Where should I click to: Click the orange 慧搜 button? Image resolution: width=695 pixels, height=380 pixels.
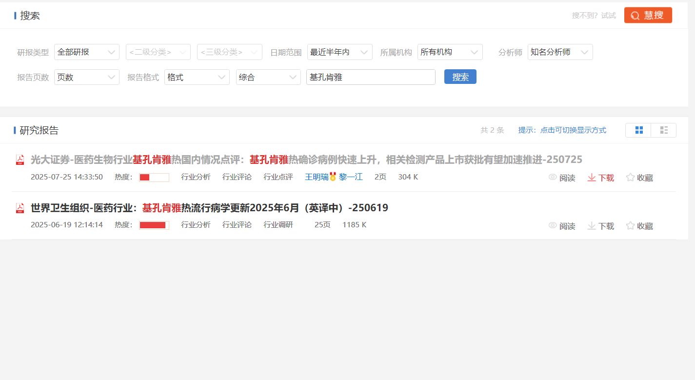point(648,15)
